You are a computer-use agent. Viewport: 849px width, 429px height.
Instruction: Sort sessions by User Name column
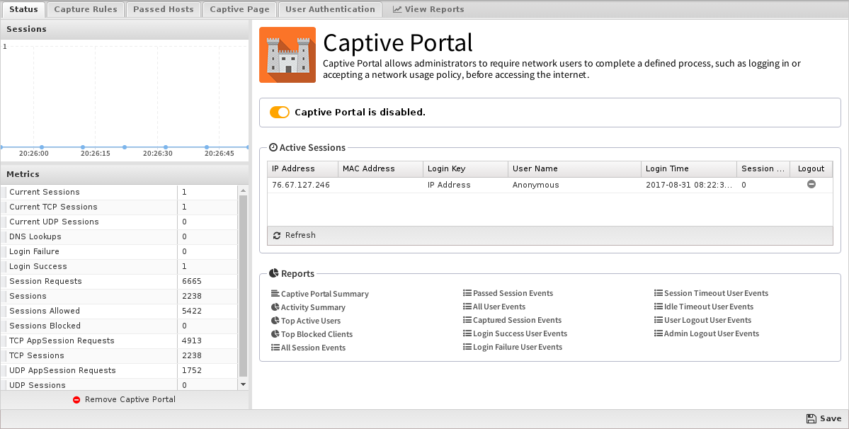click(x=535, y=168)
